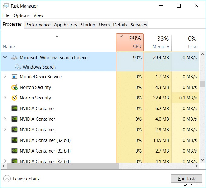The height and width of the screenshot is (188, 206).
Task: Select the Processes tab
Action: (12, 24)
